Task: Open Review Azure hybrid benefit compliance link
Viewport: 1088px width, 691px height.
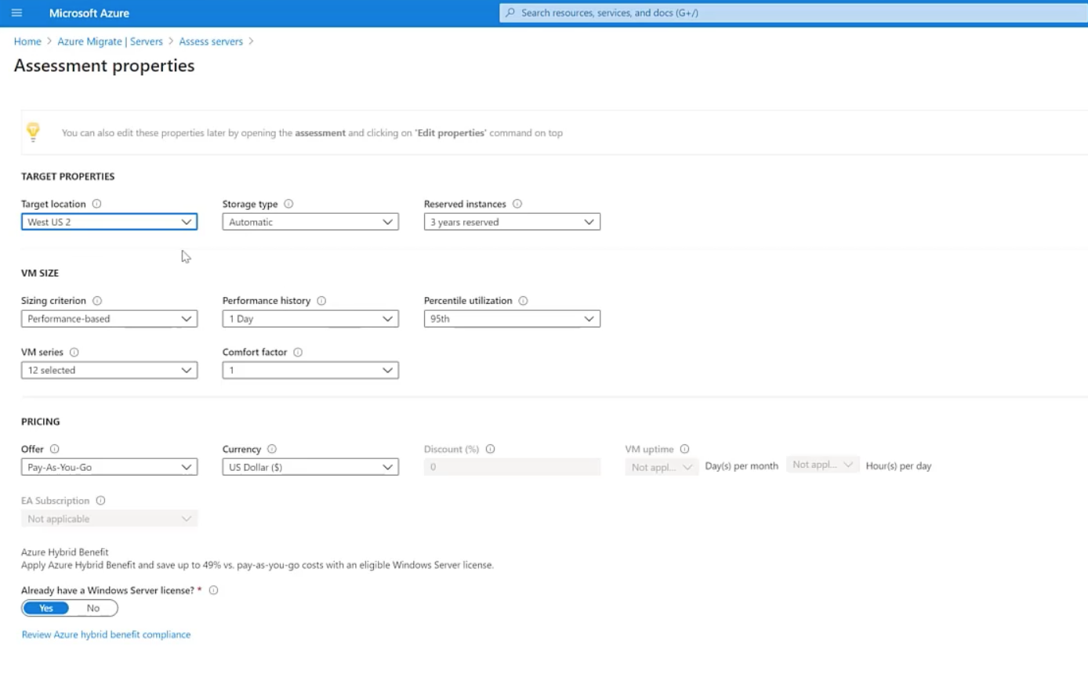Action: [106, 635]
